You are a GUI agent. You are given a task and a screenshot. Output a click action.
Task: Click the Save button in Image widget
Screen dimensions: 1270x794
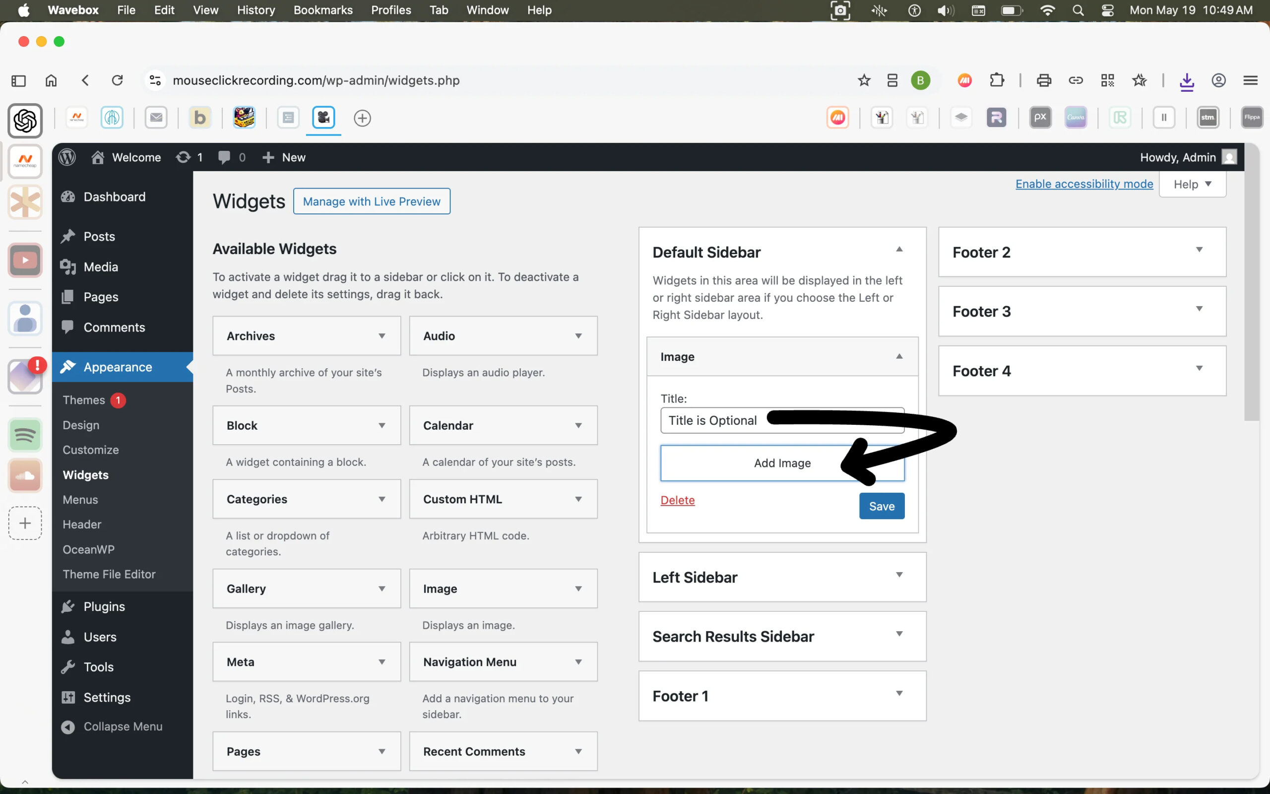coord(881,506)
